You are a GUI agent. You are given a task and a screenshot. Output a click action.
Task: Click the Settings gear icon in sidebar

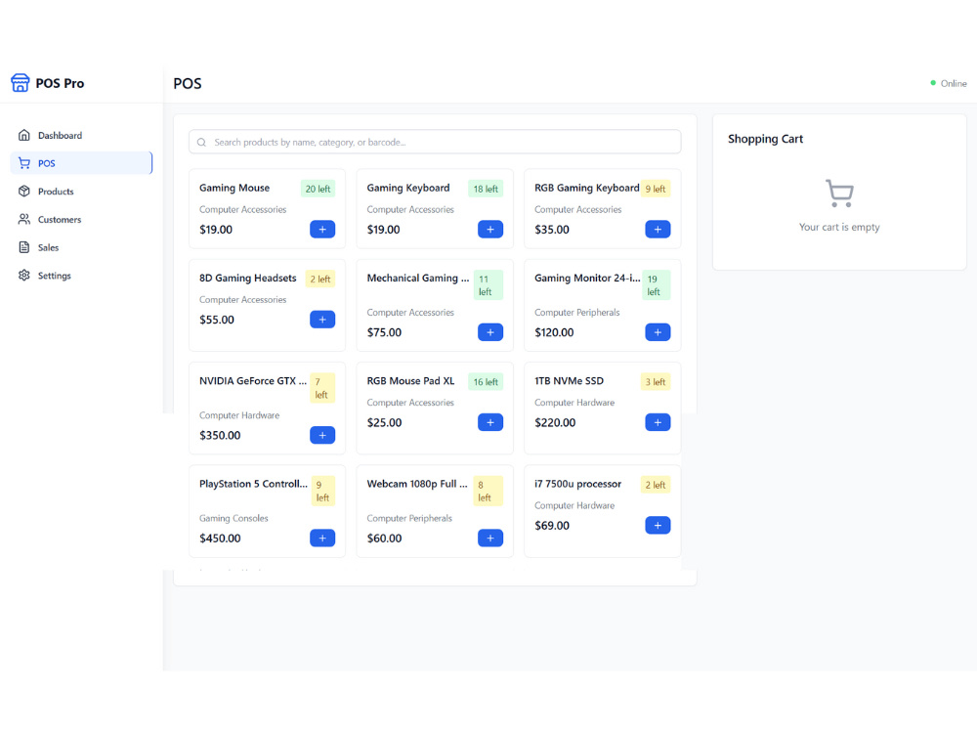pos(24,276)
